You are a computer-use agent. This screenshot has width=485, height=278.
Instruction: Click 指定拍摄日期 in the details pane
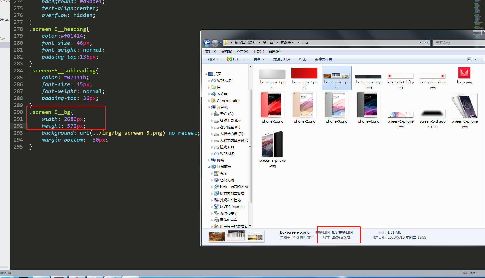point(342,232)
